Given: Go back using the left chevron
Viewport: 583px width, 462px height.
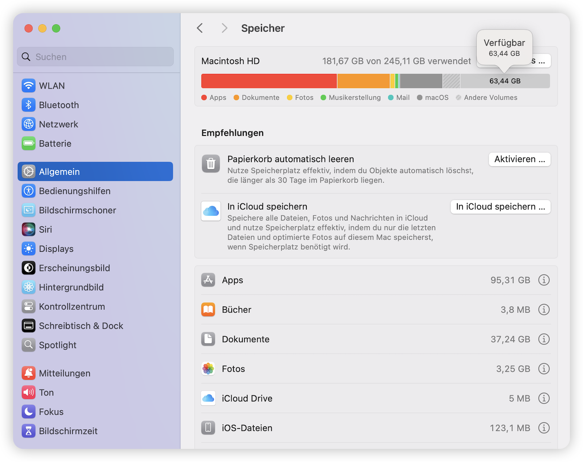Looking at the screenshot, I should tap(200, 28).
